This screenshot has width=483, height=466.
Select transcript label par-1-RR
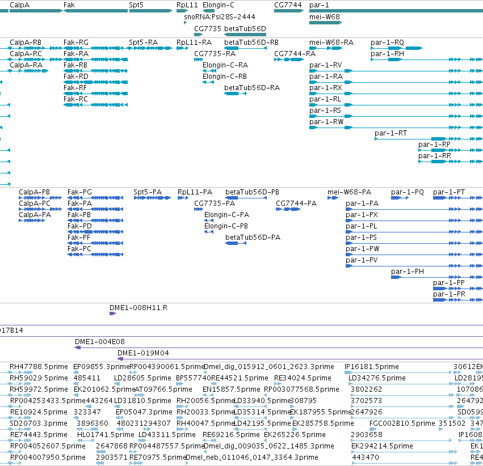(435, 156)
